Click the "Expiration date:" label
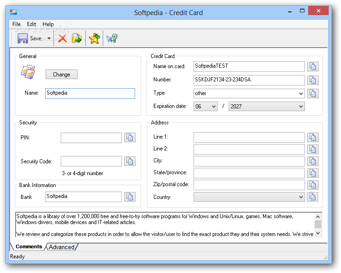 click(170, 106)
